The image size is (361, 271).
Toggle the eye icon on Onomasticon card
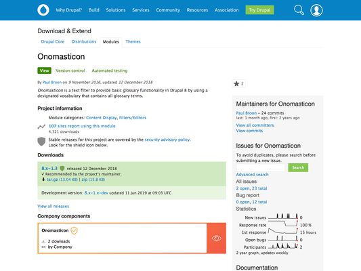[217, 238]
